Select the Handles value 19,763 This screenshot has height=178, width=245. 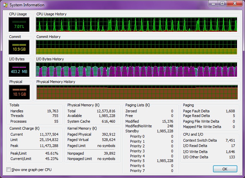coord(53,111)
